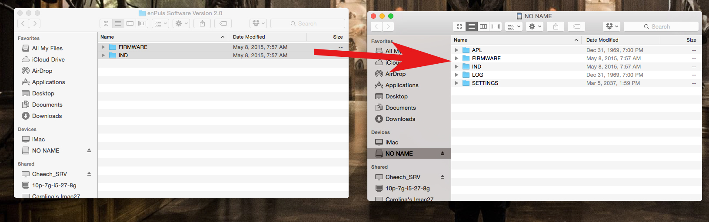Open Action gear menu in NO NAME window
Viewport: 709px width, 222px height.
click(x=535, y=26)
